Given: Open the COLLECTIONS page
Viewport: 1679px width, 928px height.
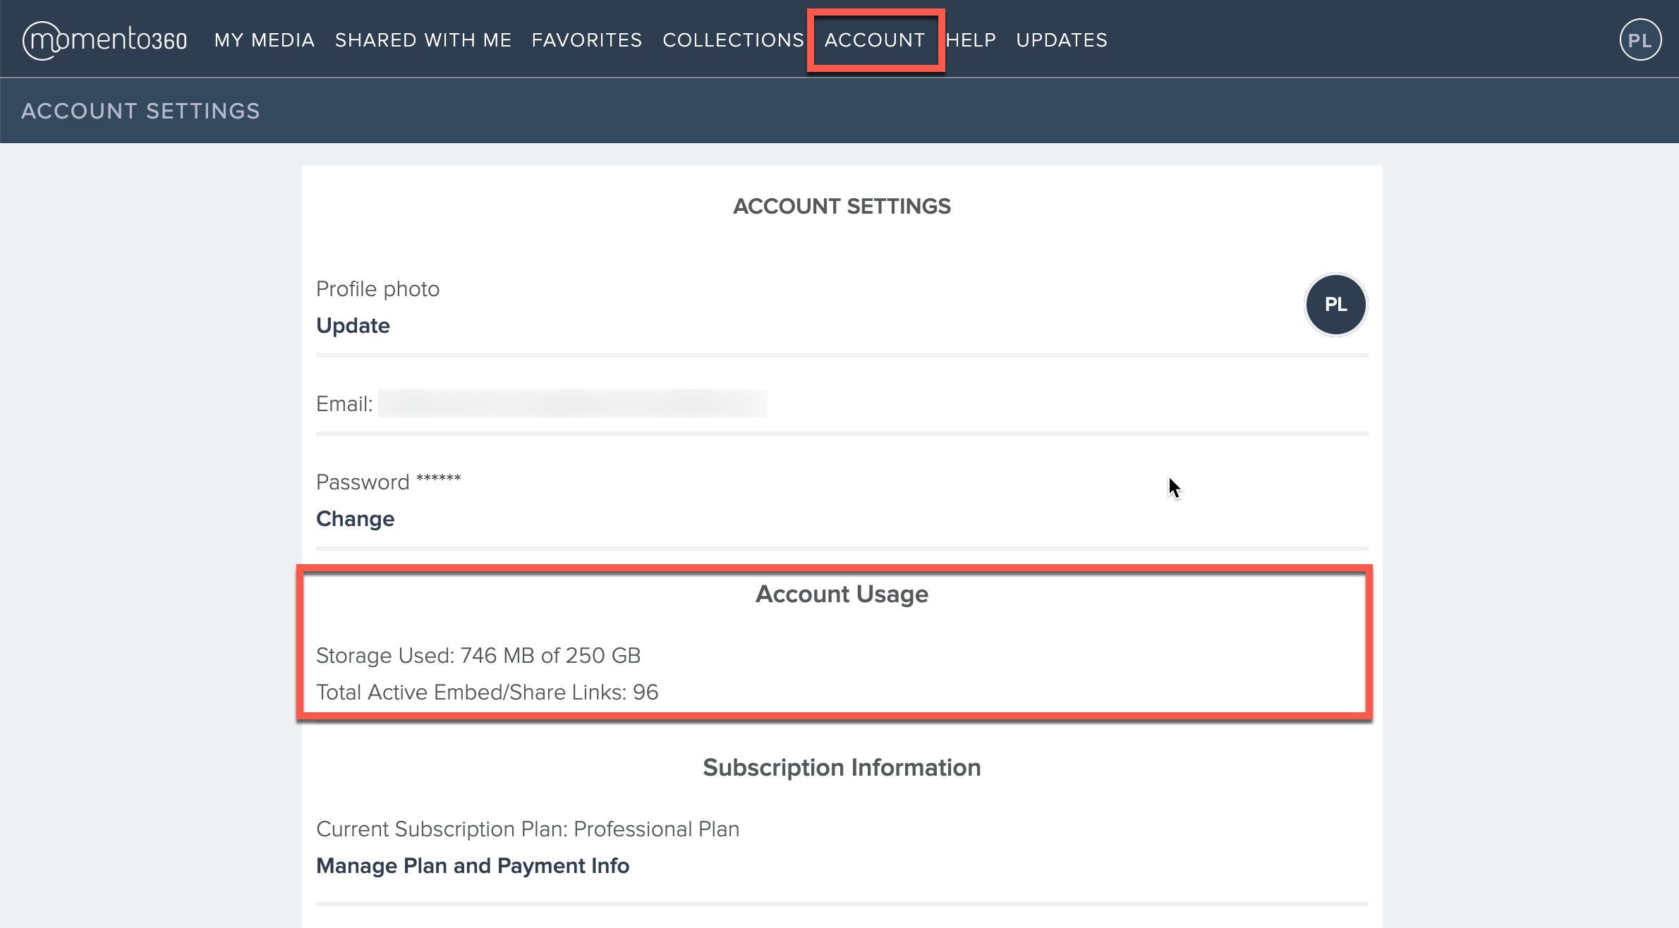Looking at the screenshot, I should [732, 40].
